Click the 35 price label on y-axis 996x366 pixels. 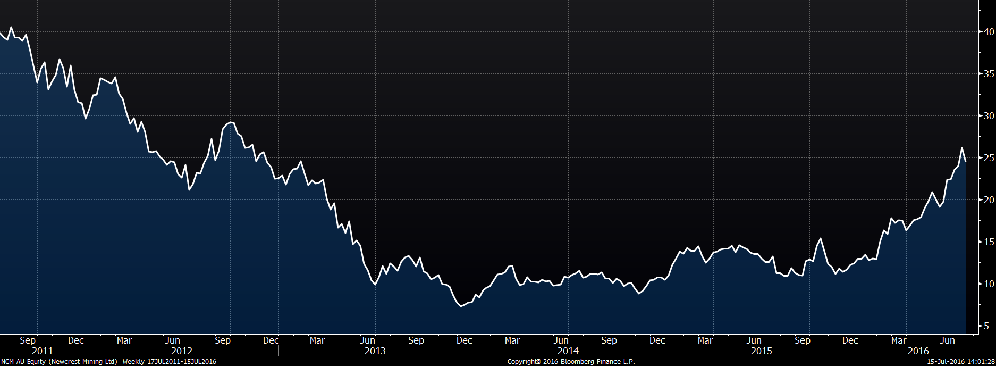(x=989, y=74)
